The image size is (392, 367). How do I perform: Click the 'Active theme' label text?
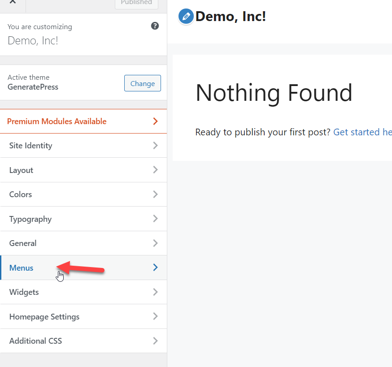(x=29, y=78)
